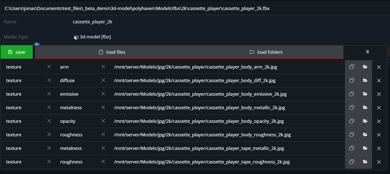Open folder for tape_metallic texture file

click(x=365, y=148)
